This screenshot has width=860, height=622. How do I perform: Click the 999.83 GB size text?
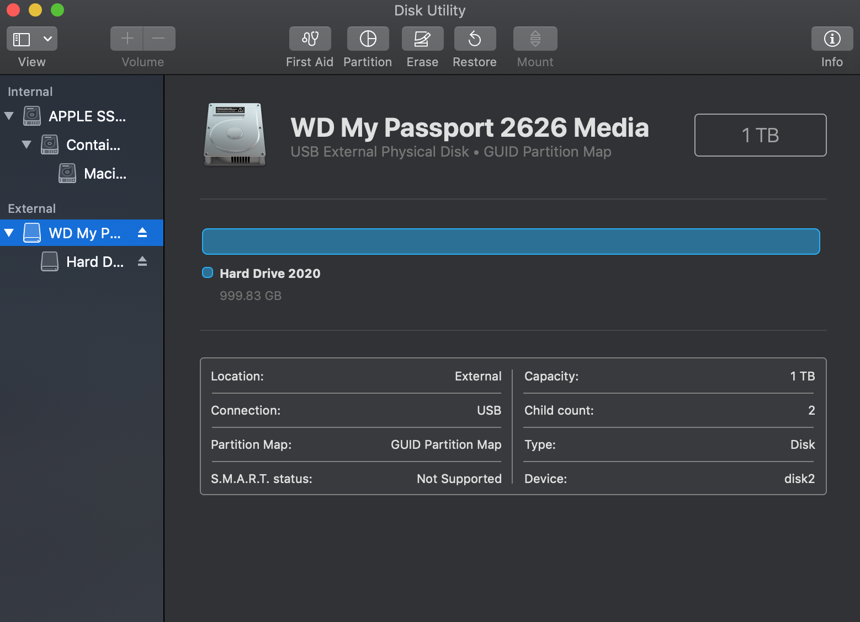point(251,296)
